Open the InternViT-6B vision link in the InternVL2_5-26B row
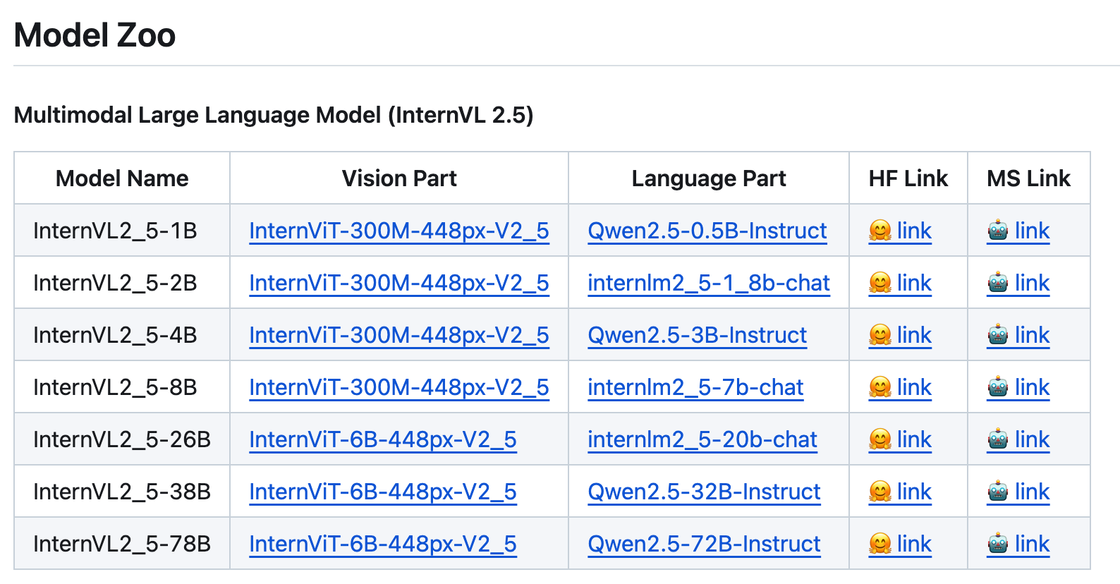Image resolution: width=1120 pixels, height=584 pixels. tap(382, 439)
